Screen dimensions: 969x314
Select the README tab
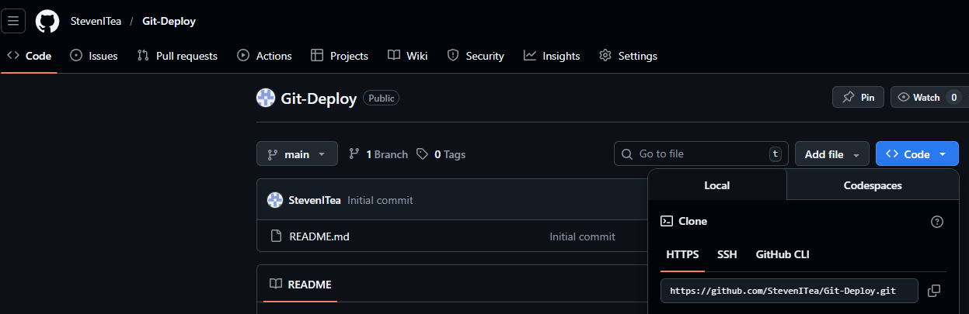coord(301,285)
